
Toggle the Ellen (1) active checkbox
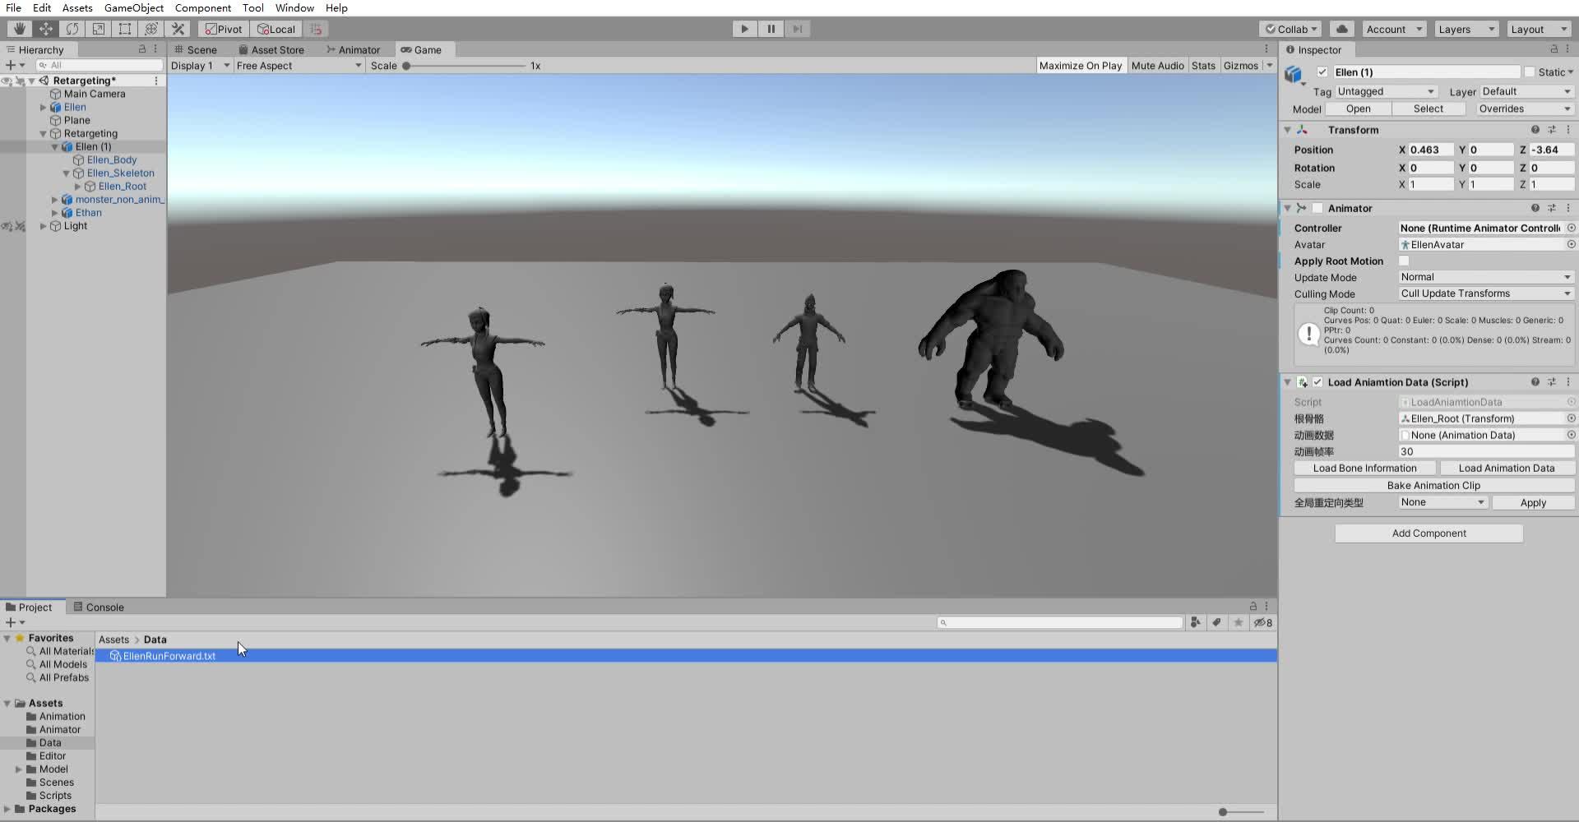tap(1322, 72)
